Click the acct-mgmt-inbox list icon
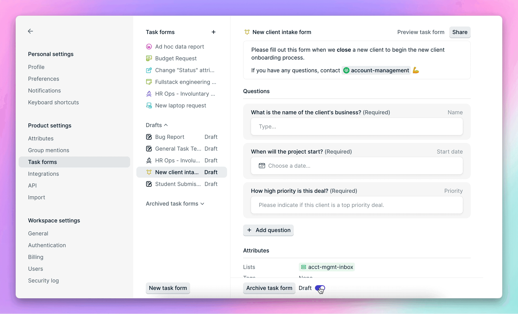The height and width of the screenshot is (314, 518). click(x=303, y=267)
